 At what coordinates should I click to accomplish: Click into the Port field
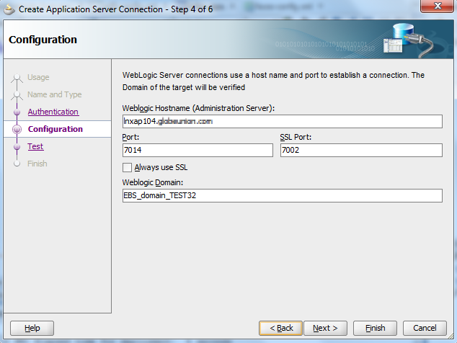pos(198,150)
